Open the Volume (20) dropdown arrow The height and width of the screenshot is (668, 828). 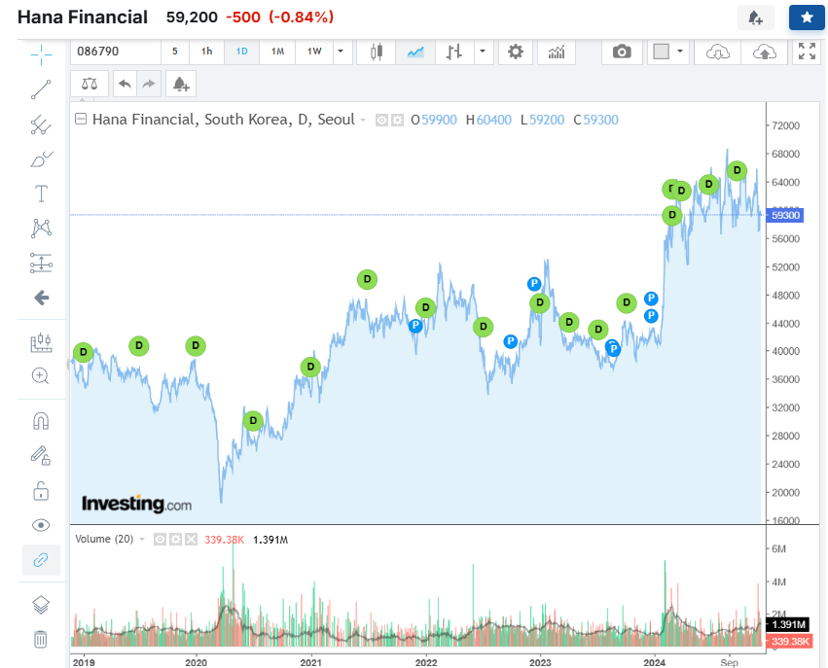pos(141,540)
